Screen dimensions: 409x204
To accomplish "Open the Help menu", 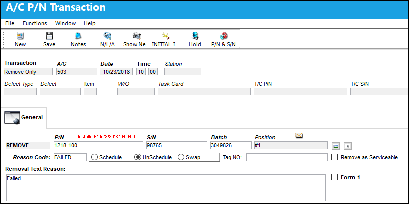I will [89, 23].
